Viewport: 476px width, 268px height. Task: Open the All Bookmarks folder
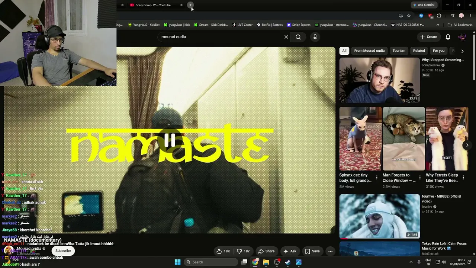[460, 25]
